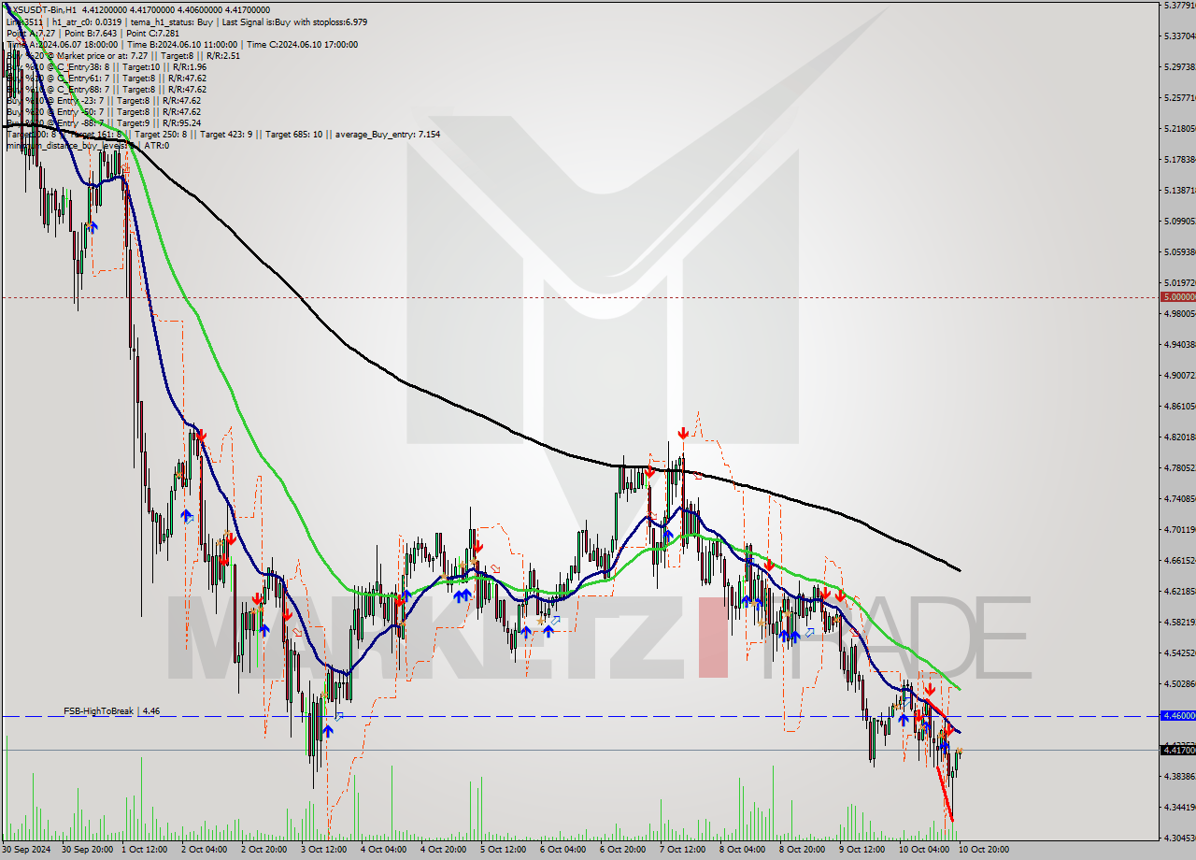
Task: Click the 4 Oct 20:00 time label
Action: (x=444, y=850)
